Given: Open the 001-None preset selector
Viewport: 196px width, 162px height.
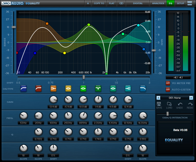Looking at the screenshot, I should [175, 98].
